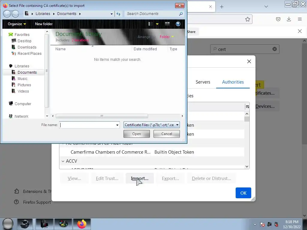307x230 pixels.
Task: Select Pictures library
Action: (24, 85)
